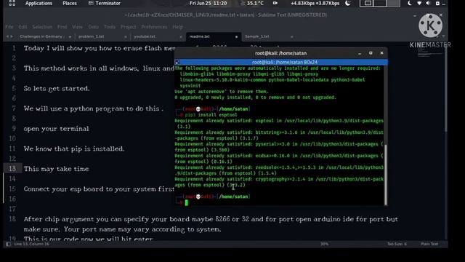
Task: Open the Find menu in Sublime Text
Action: (x=62, y=27)
